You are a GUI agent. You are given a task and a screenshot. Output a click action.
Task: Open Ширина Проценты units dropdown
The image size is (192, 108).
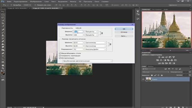click(91, 31)
